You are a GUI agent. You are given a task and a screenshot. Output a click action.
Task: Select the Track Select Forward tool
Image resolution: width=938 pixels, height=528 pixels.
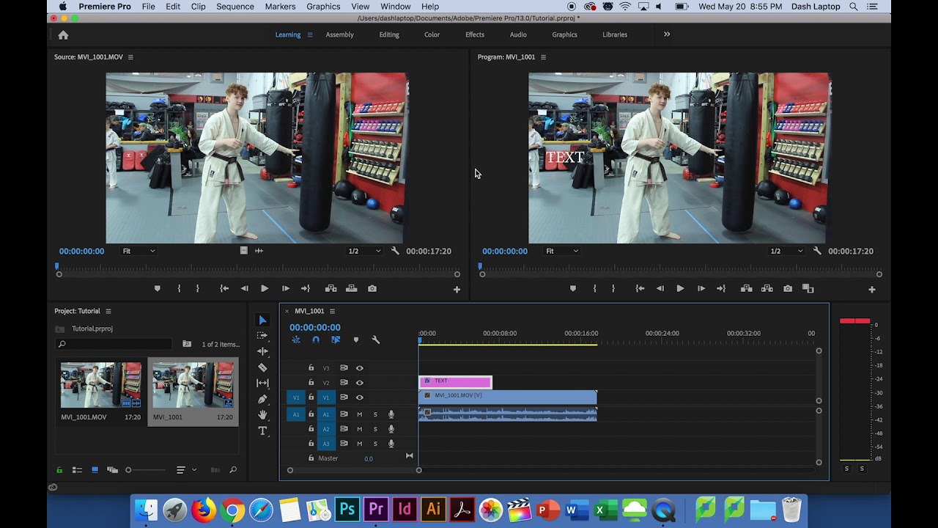coord(262,335)
